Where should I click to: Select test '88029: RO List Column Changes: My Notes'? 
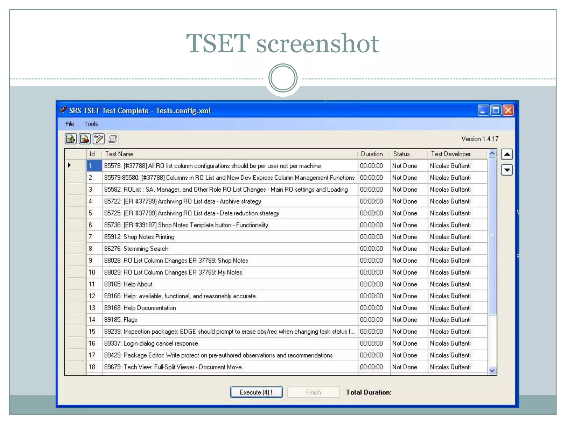pos(230,272)
